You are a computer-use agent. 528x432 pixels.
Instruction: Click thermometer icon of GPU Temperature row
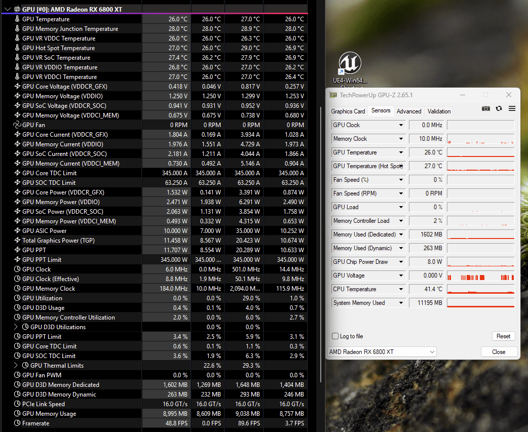[17, 19]
